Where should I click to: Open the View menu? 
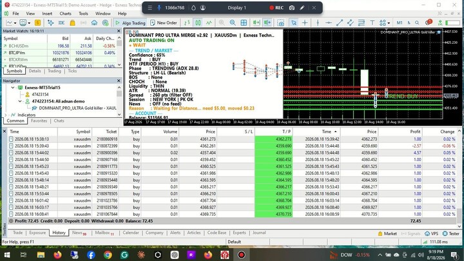click(x=30, y=14)
